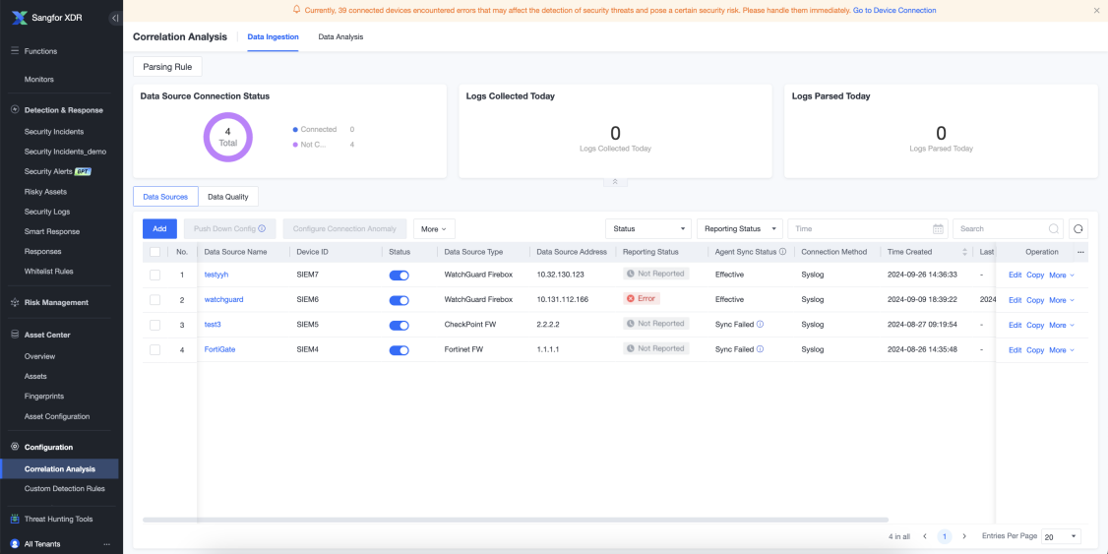Click info icon beside Agent Sync Status header

click(783, 252)
